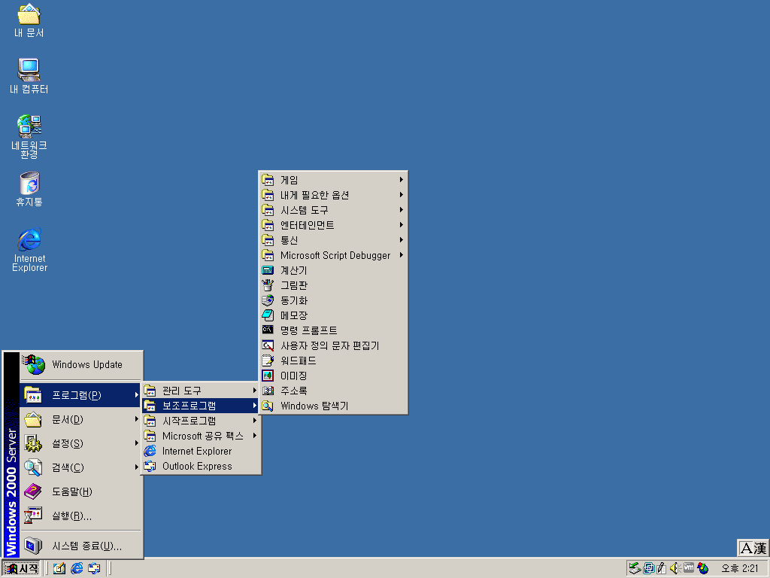Viewport: 770px width, 578px height.
Task: Click the 관리 도구 folder icon
Action: pyautogui.click(x=150, y=391)
